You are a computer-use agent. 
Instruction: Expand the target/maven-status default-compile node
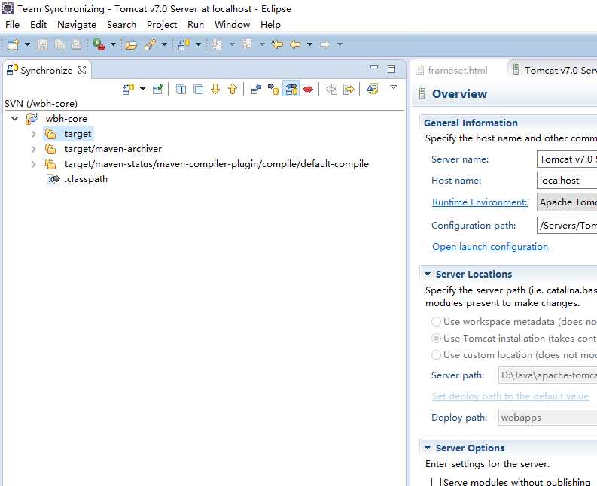click(x=34, y=164)
